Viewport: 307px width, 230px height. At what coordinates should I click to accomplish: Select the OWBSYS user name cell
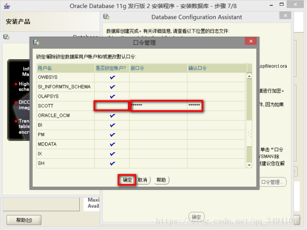click(66, 77)
